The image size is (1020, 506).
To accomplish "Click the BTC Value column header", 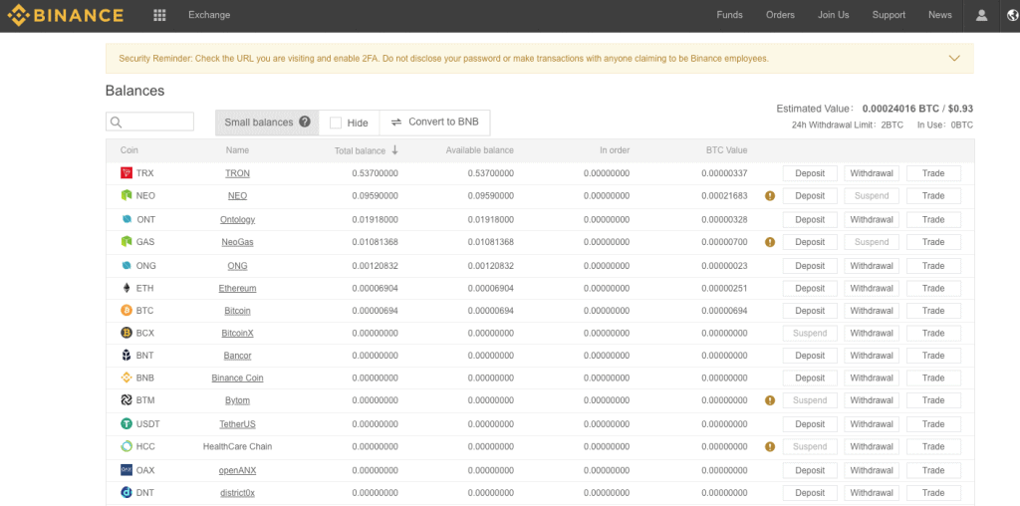I will [726, 150].
